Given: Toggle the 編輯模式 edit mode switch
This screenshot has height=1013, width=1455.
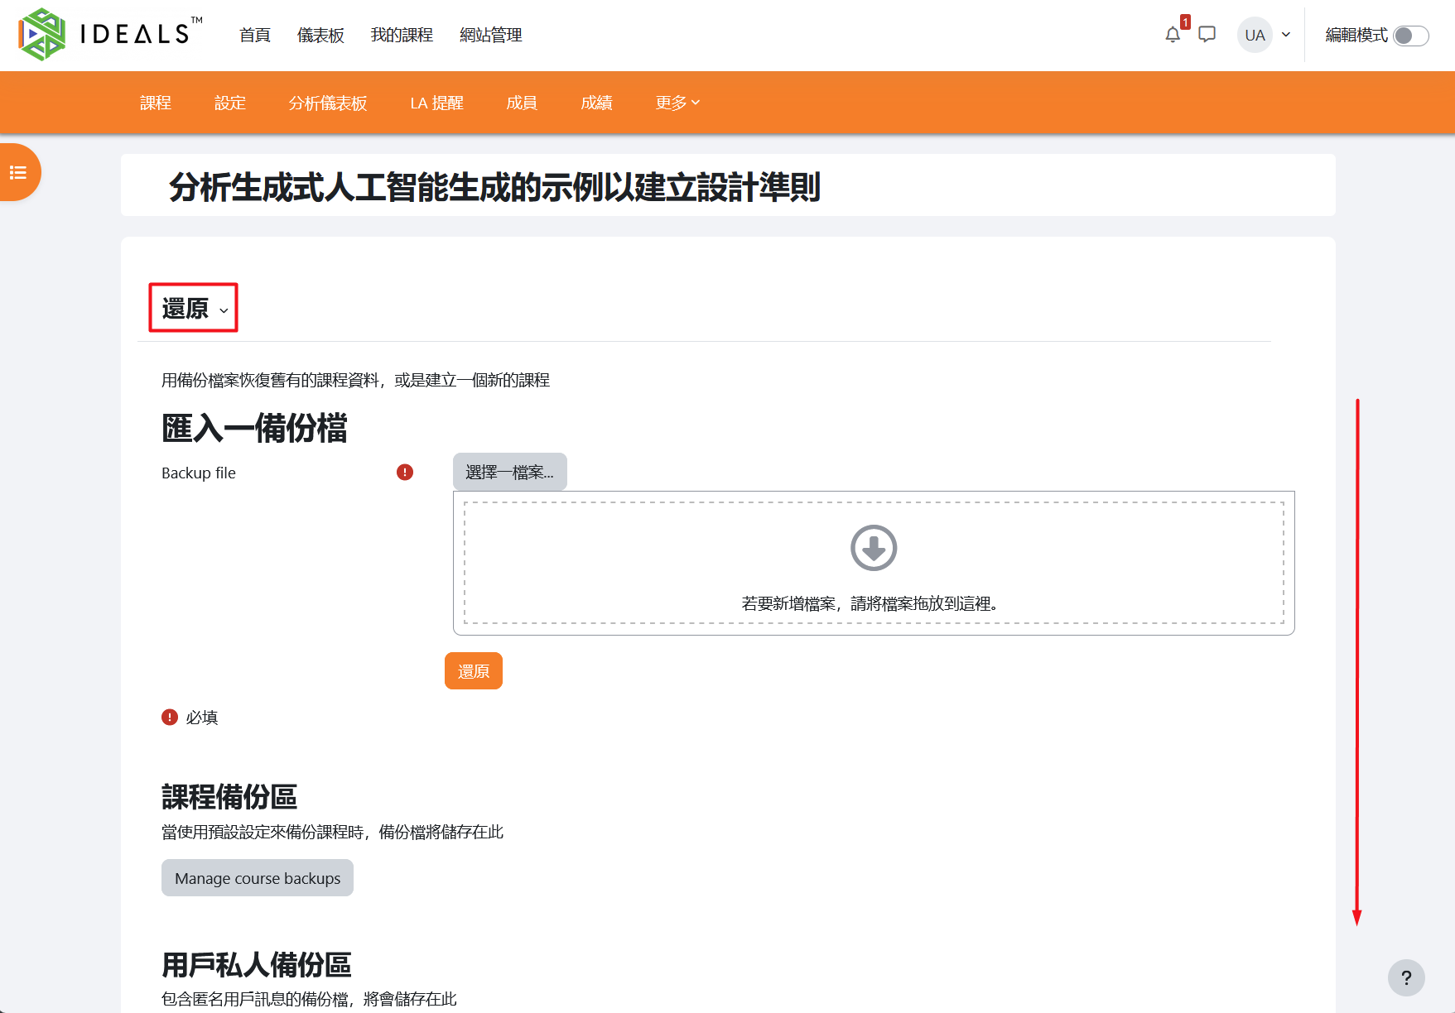Looking at the screenshot, I should [x=1410, y=36].
